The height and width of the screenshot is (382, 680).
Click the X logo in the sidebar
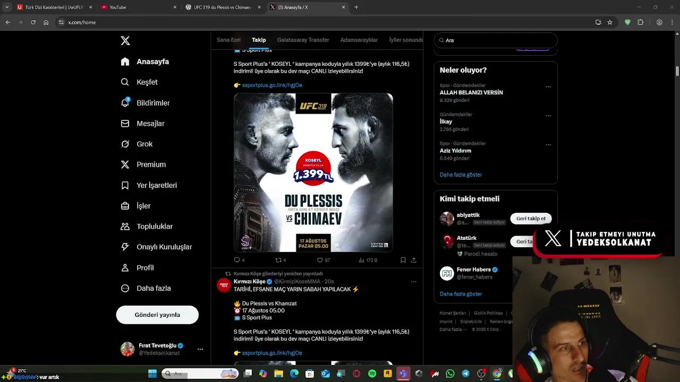(125, 41)
